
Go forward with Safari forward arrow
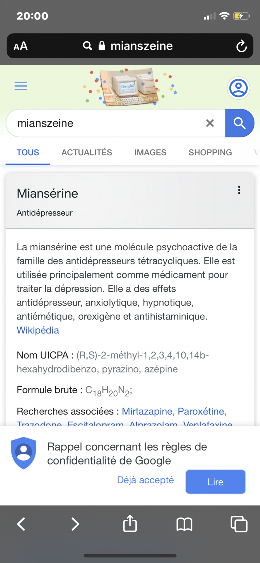tap(75, 524)
